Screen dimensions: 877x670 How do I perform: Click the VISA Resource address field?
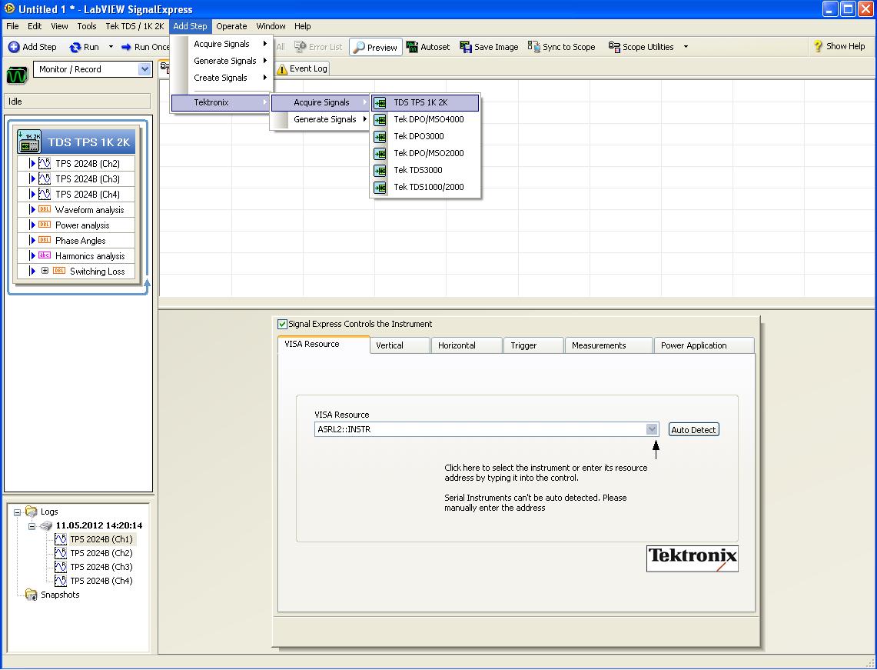click(480, 429)
